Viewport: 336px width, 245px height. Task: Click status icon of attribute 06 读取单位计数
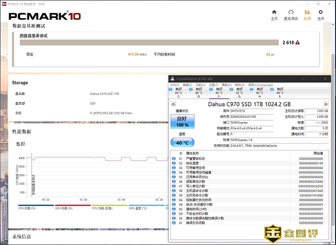pos(174,181)
